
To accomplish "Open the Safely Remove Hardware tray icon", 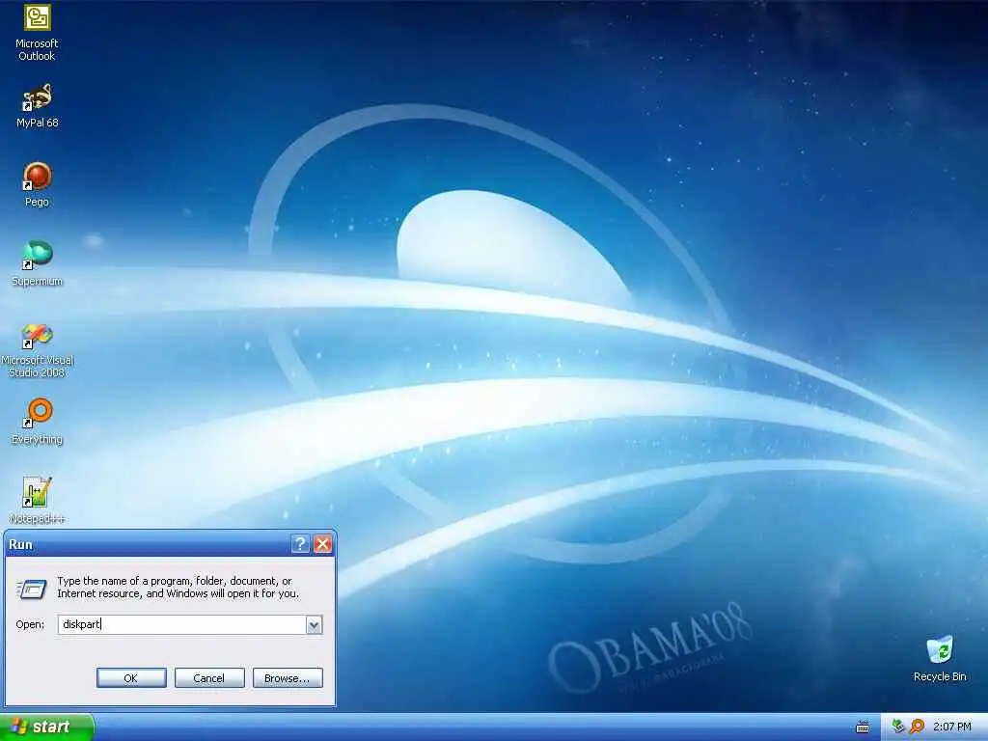I will pyautogui.click(x=898, y=727).
